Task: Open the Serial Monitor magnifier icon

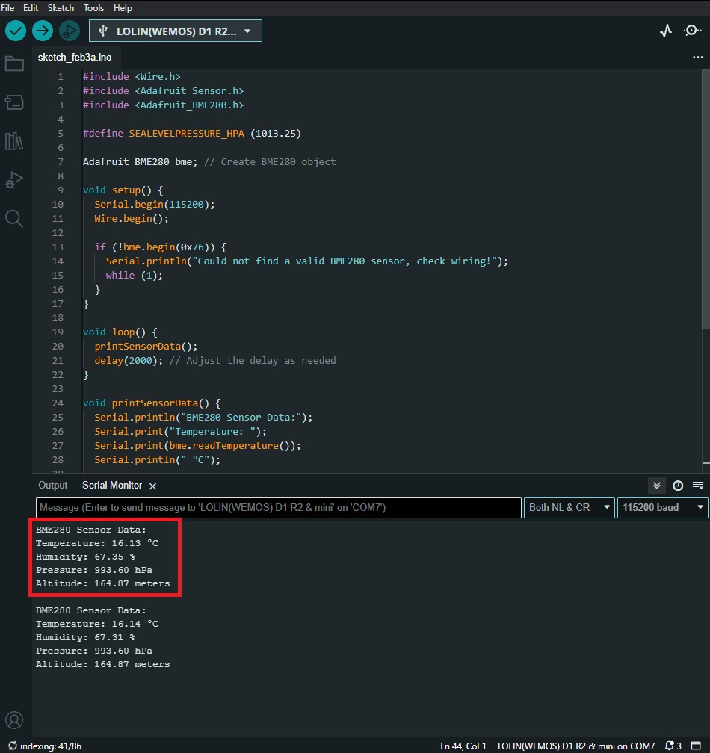Action: [x=692, y=31]
